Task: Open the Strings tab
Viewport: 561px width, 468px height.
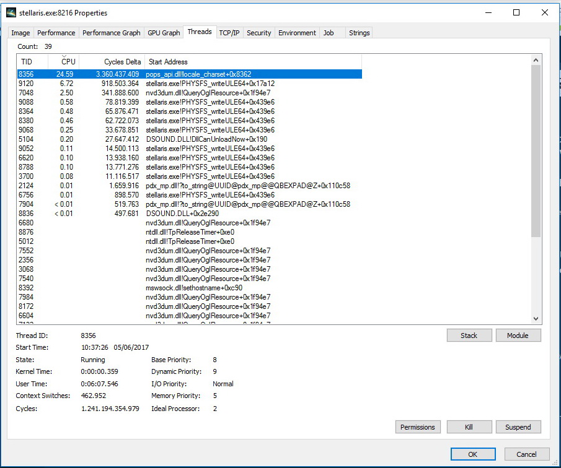Action: tap(359, 33)
